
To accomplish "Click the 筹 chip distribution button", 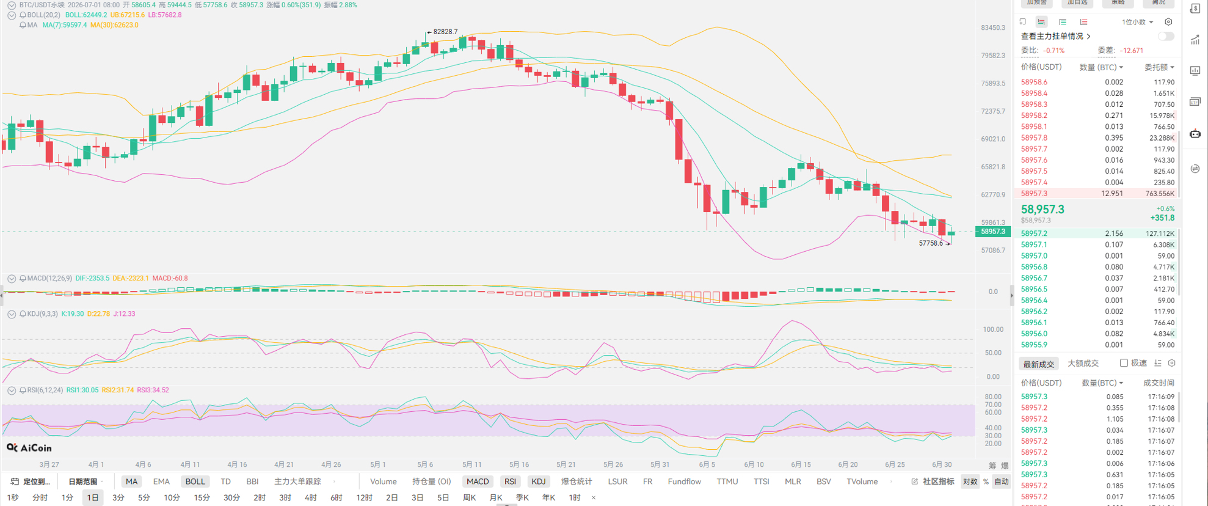I will (992, 466).
